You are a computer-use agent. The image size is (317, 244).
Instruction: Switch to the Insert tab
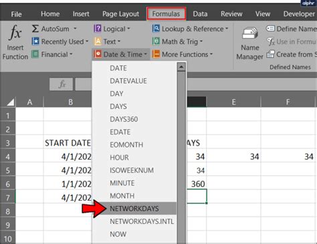pos(81,14)
